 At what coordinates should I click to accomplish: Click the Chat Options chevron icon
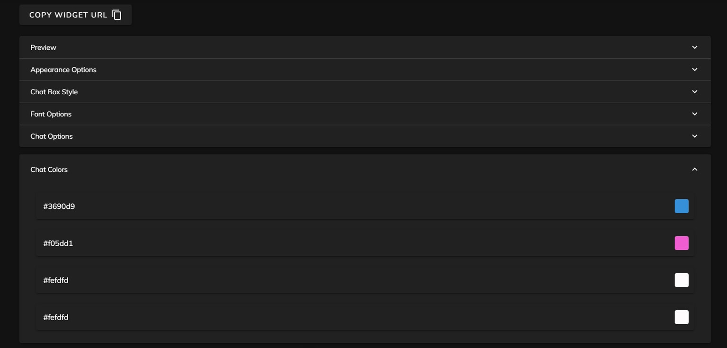pos(694,136)
